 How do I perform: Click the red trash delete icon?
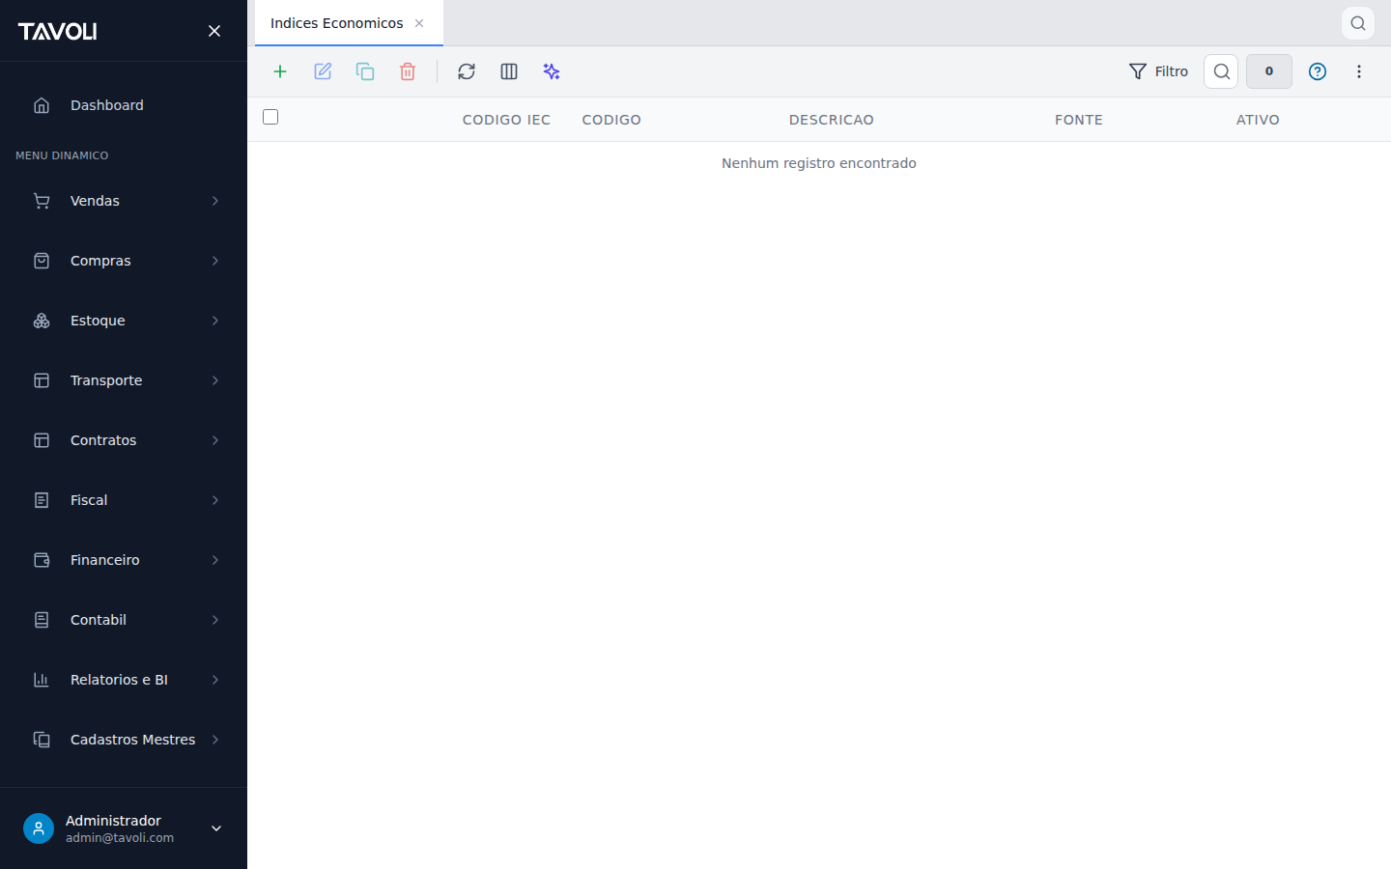click(x=408, y=71)
